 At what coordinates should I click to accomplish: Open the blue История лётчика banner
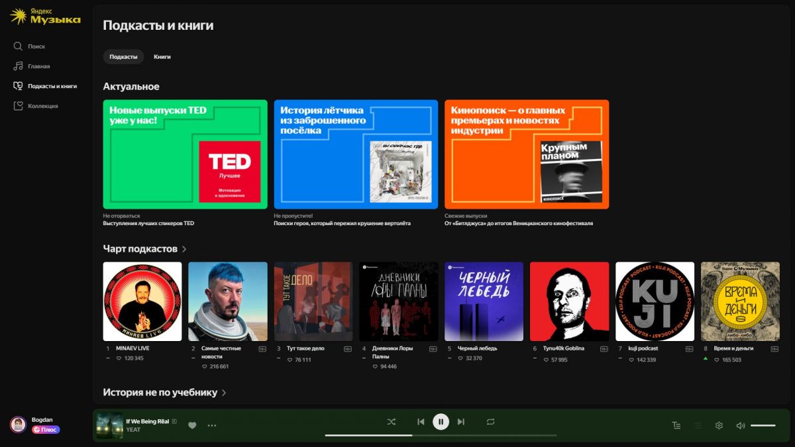[x=356, y=154]
